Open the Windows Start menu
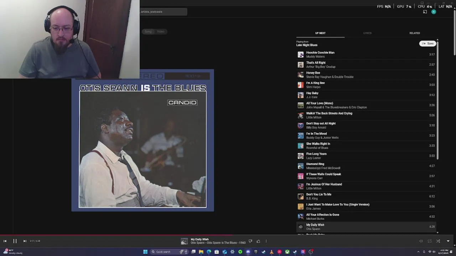Screen dimensions: 456x256 tap(145, 252)
